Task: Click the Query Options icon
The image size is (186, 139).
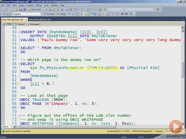Action: pyautogui.click(x=81, y=14)
